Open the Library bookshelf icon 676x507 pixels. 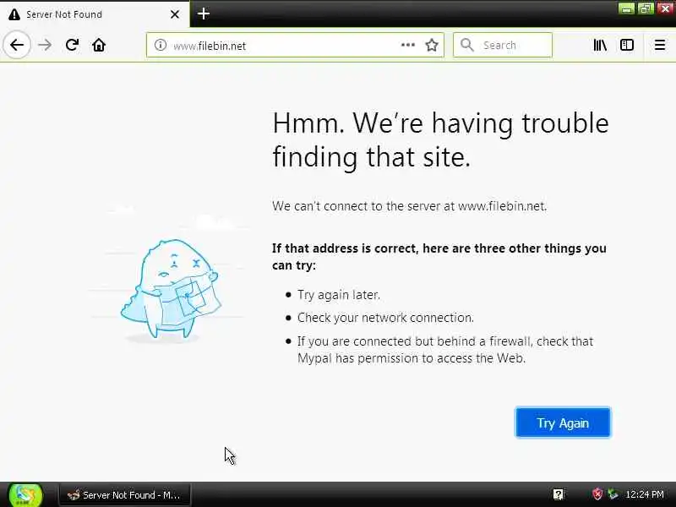coord(600,45)
